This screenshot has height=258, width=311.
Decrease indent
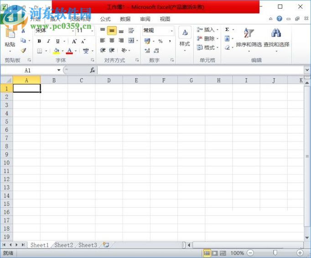[x=103, y=50]
